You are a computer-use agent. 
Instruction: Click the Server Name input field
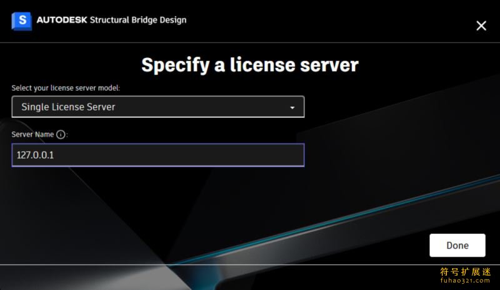[x=158, y=155]
